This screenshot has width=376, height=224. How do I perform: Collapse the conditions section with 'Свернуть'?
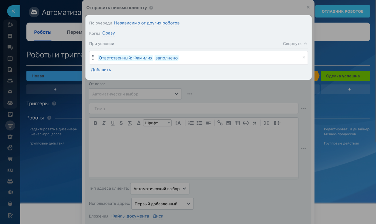click(x=295, y=44)
